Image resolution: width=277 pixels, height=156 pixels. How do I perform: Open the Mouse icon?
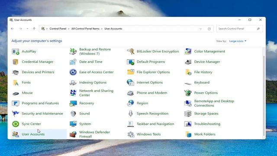click(16, 93)
